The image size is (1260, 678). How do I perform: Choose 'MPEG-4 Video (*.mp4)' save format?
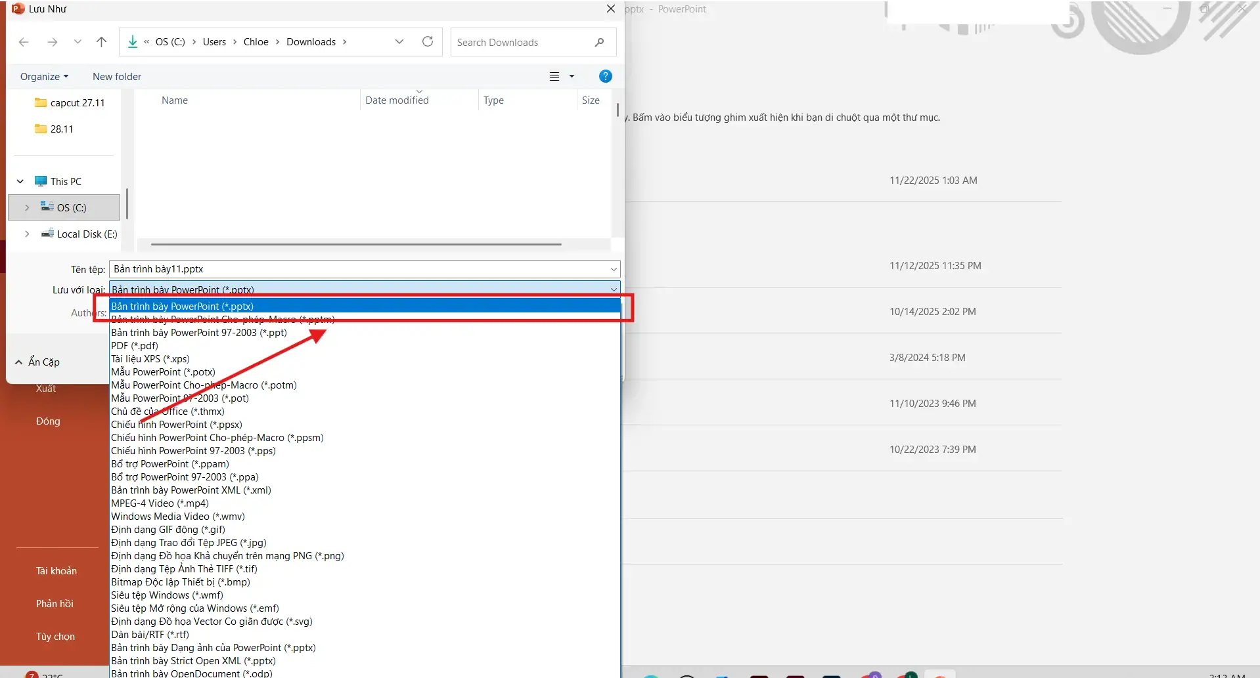(159, 503)
